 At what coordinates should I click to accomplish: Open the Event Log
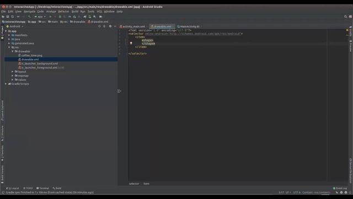coord(340,188)
